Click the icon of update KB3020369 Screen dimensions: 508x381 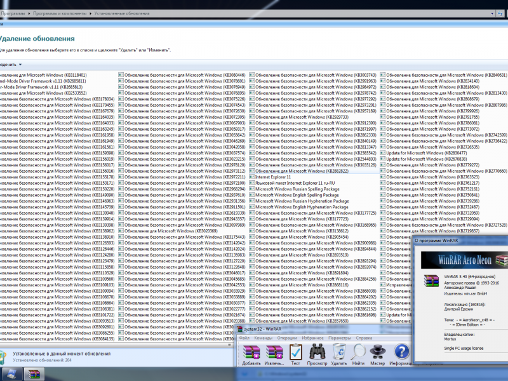click(121, 231)
